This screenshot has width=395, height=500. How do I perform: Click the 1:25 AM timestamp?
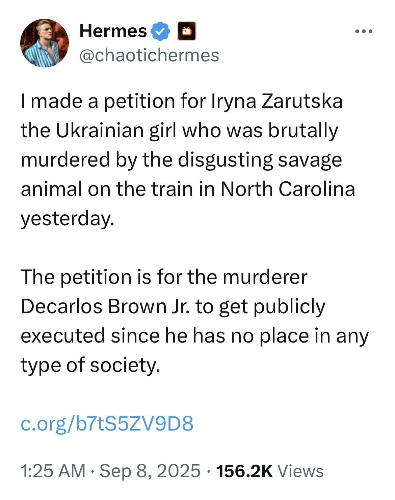tap(53, 471)
